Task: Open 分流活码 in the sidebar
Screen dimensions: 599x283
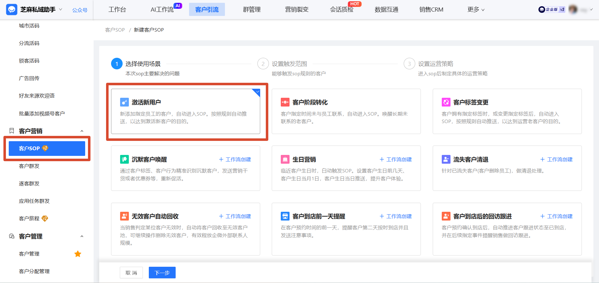Action: (29, 43)
